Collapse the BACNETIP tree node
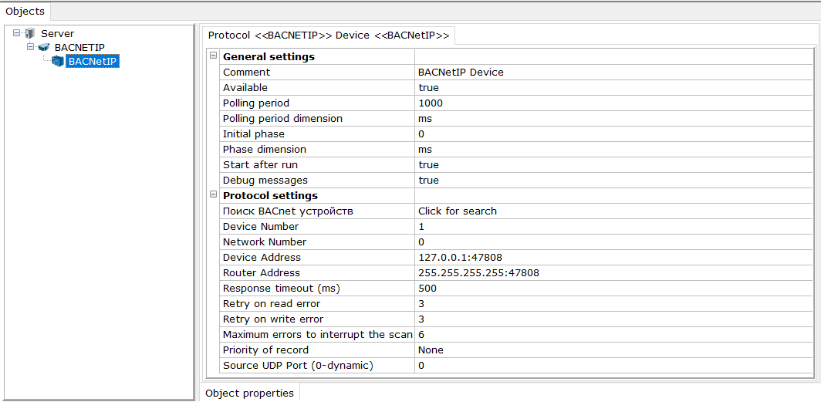This screenshot has width=821, height=402. [30, 47]
